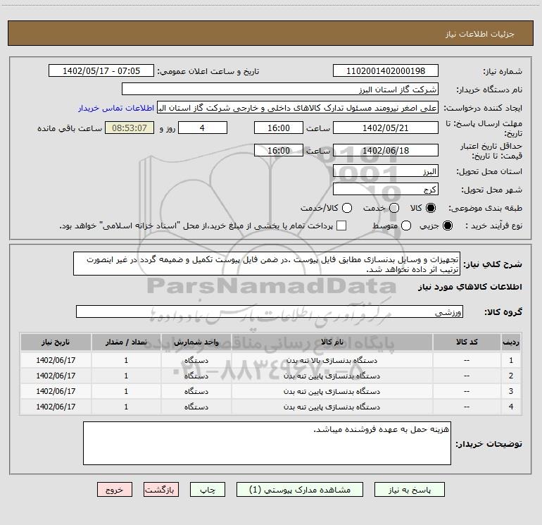Click the خروج exit button
This screenshot has height=525, width=542.
click(x=115, y=490)
